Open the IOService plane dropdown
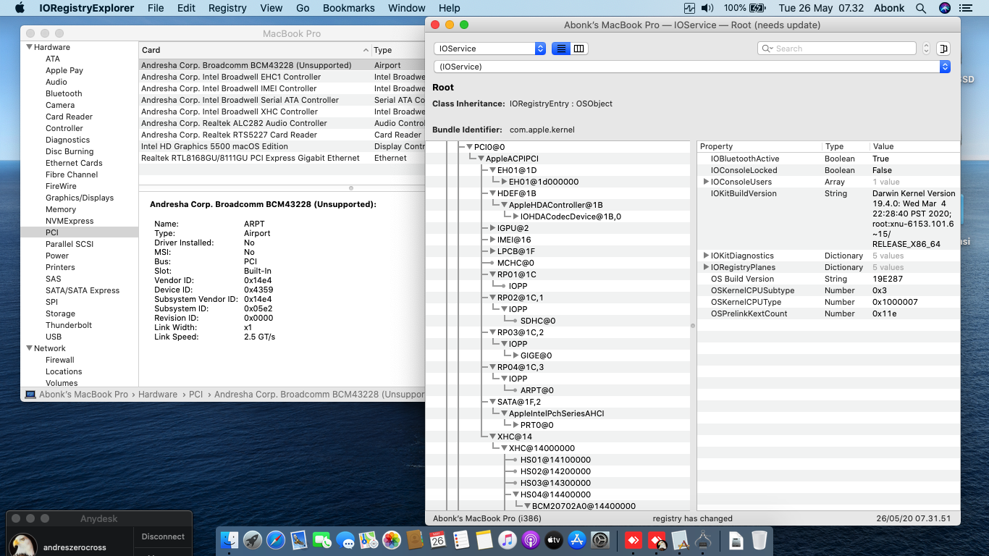 click(x=489, y=49)
